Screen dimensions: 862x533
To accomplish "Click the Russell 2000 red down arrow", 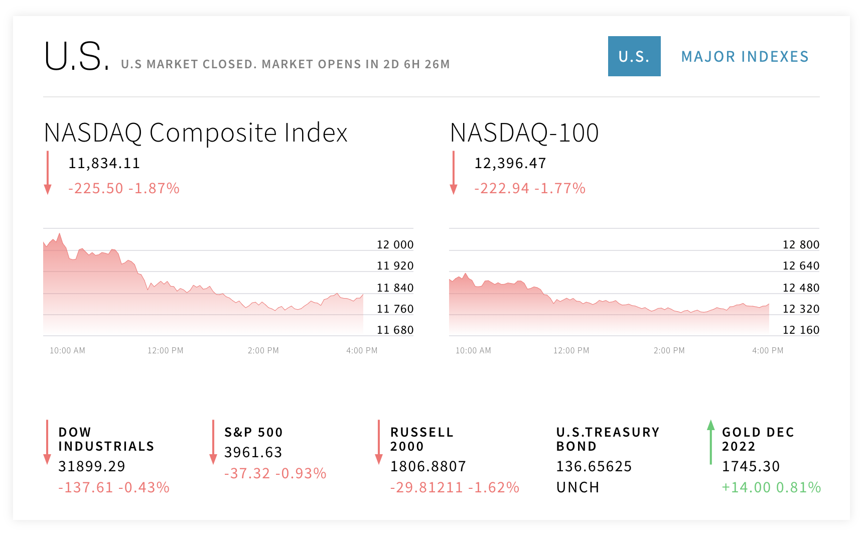I will point(379,442).
